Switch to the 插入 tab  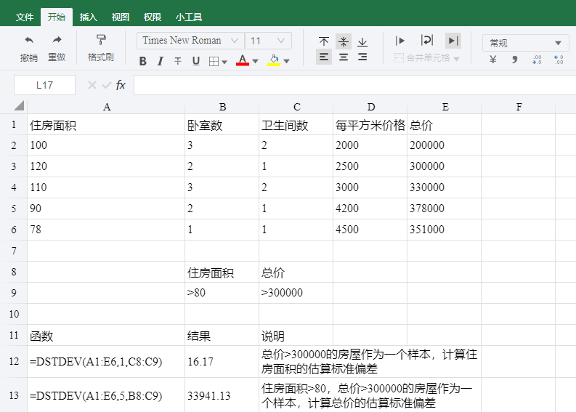[x=89, y=17]
